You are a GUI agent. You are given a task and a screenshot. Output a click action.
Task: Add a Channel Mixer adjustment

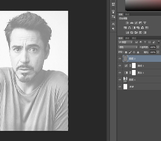pos(142,28)
